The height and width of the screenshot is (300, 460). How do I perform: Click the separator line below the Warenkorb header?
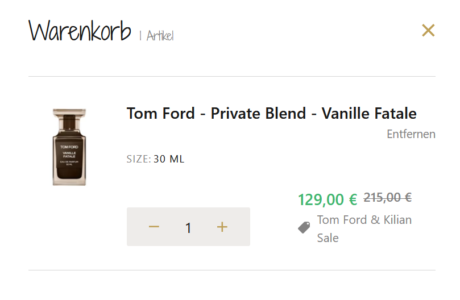[x=231, y=76]
